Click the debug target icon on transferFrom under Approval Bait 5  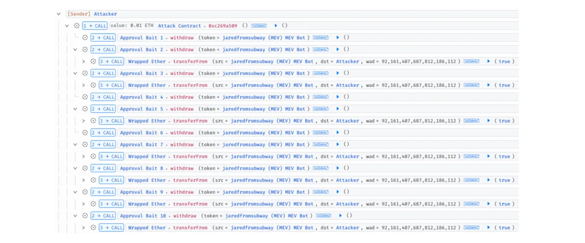pyautogui.click(x=93, y=121)
